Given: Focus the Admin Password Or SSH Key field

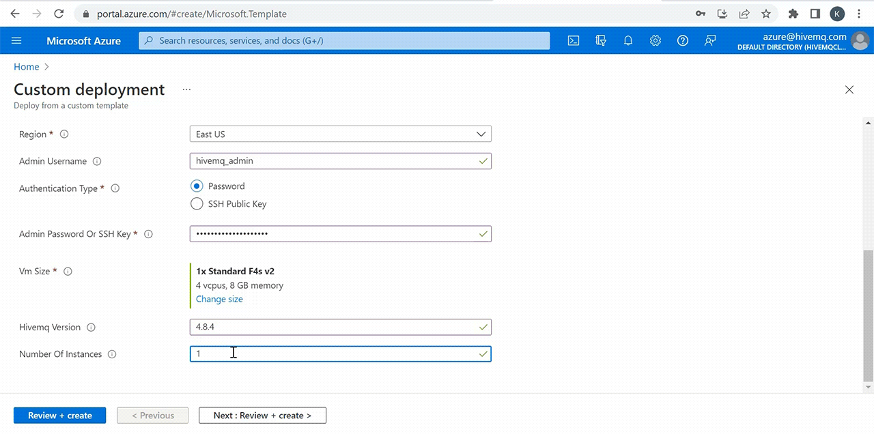Looking at the screenshot, I should [341, 234].
